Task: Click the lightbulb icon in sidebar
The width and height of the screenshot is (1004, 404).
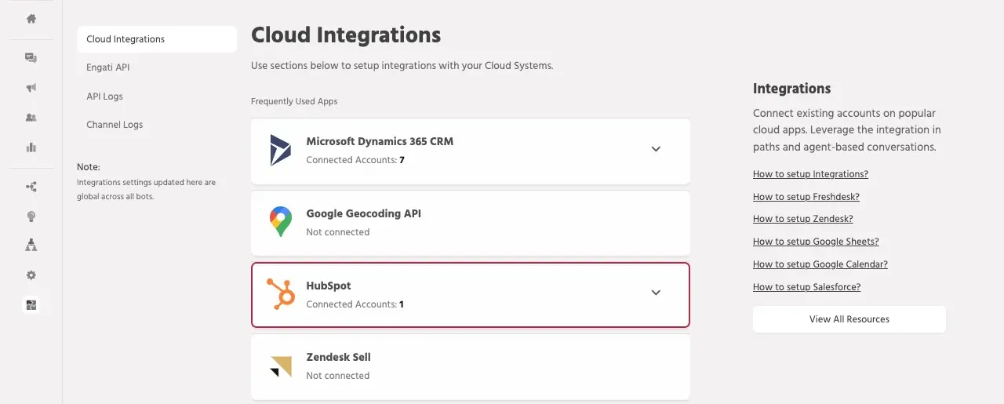Action: pos(31,217)
